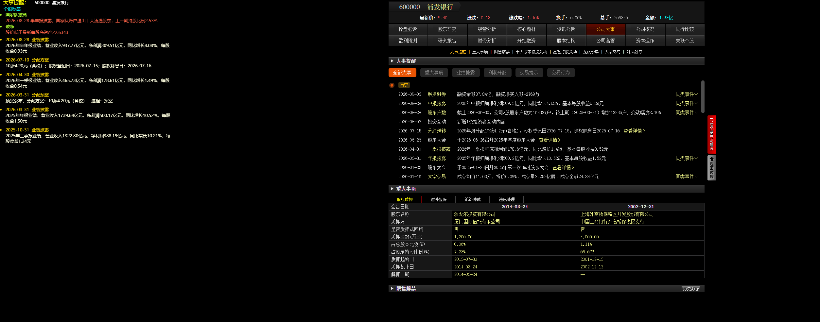Click the 返回顶端 back-to-top arrow icon
The height and width of the screenshot is (322, 820).
(x=711, y=159)
